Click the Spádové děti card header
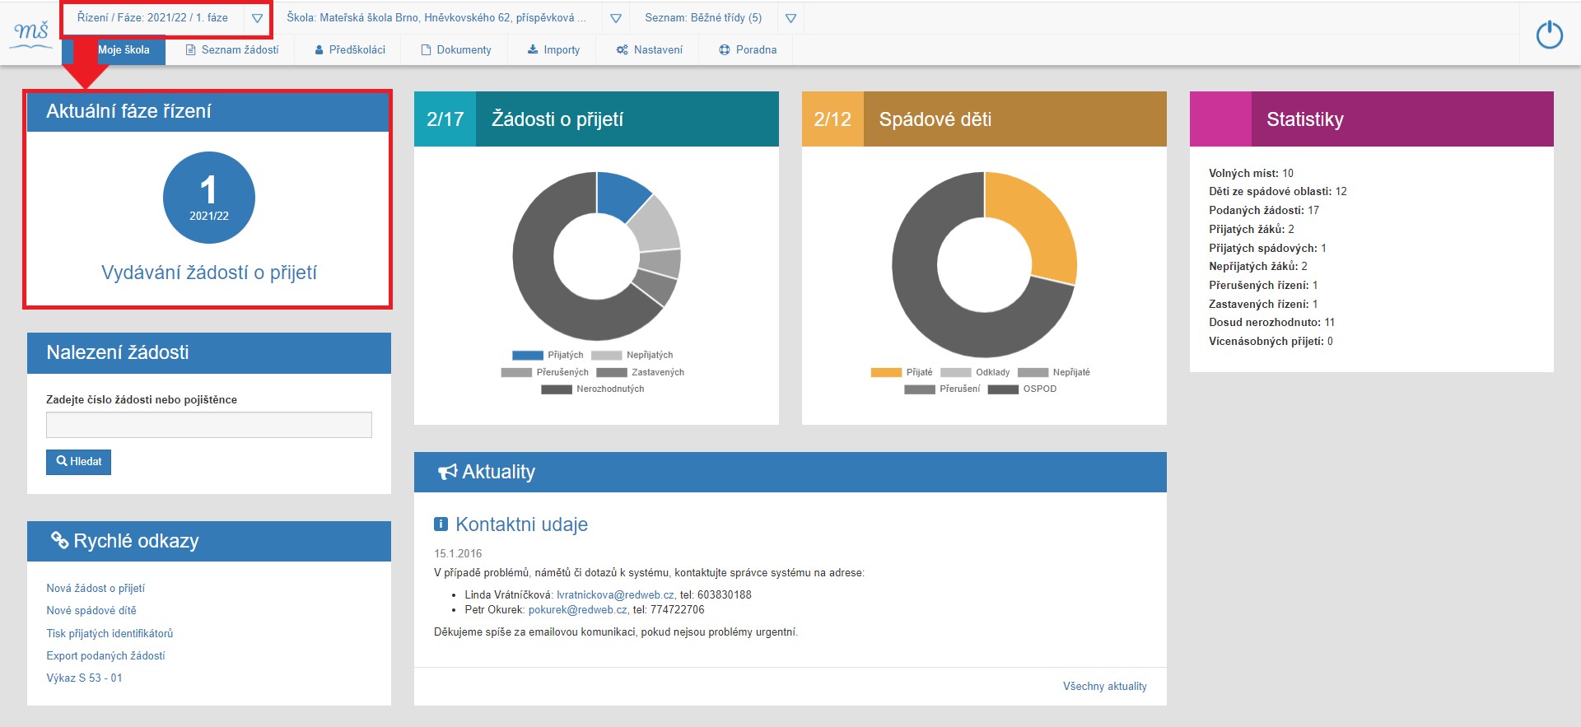Image resolution: width=1581 pixels, height=727 pixels. (984, 119)
